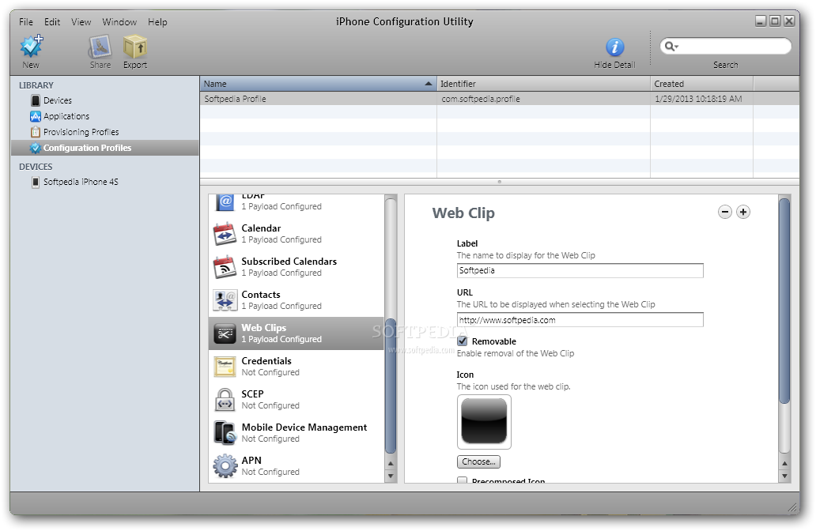Image resolution: width=816 pixels, height=531 pixels.
Task: Click the Hide Detail info icon
Action: coord(614,47)
